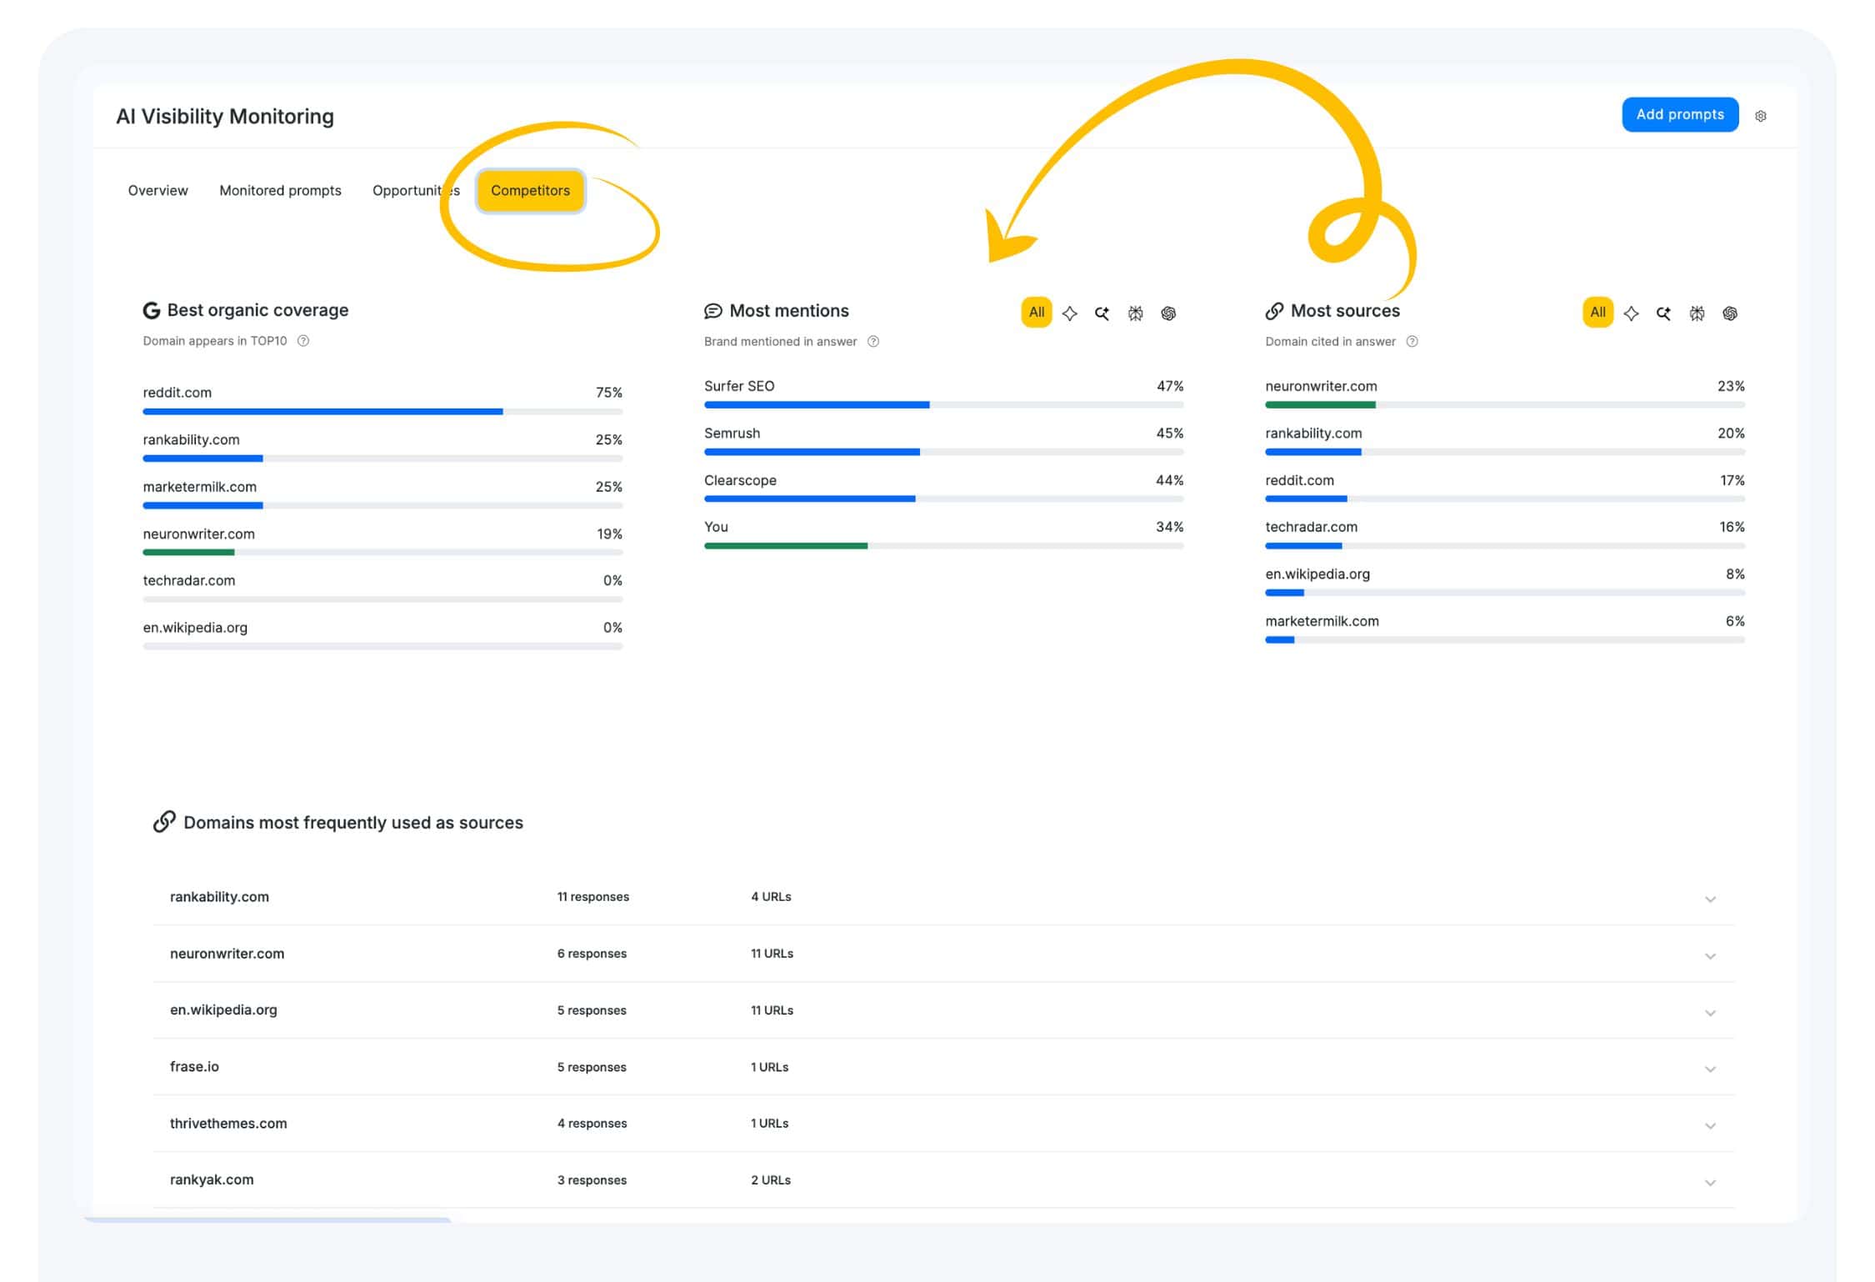Expand the en.wikipedia.org sources entry
1875x1282 pixels.
[x=1712, y=1012]
